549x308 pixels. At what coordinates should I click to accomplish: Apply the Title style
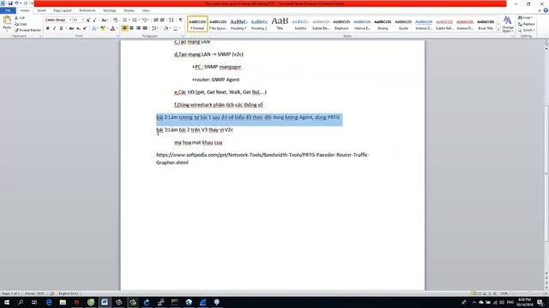pos(280,24)
